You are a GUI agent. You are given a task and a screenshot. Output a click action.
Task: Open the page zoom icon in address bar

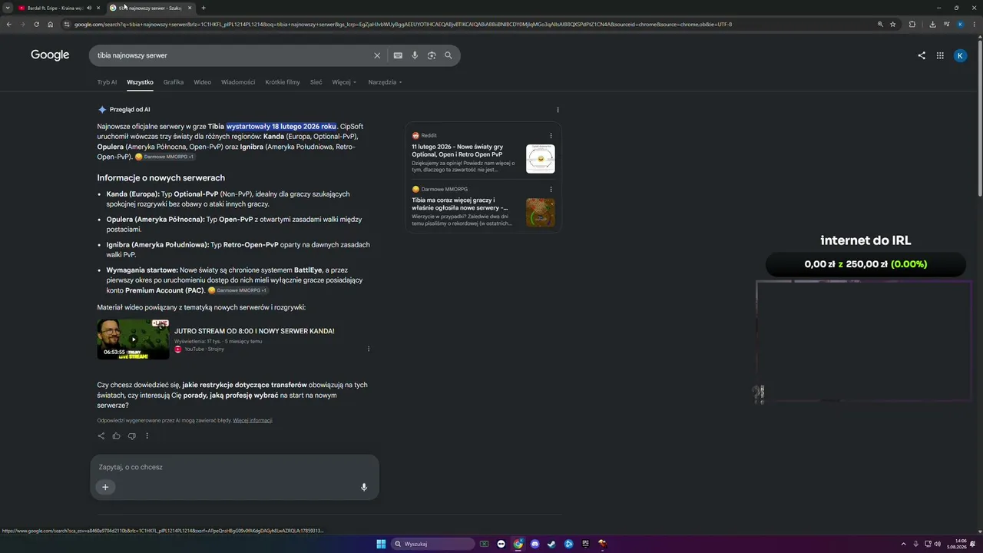880,24
